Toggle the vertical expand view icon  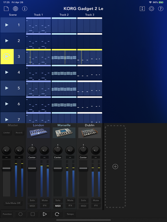tap(142, 9)
